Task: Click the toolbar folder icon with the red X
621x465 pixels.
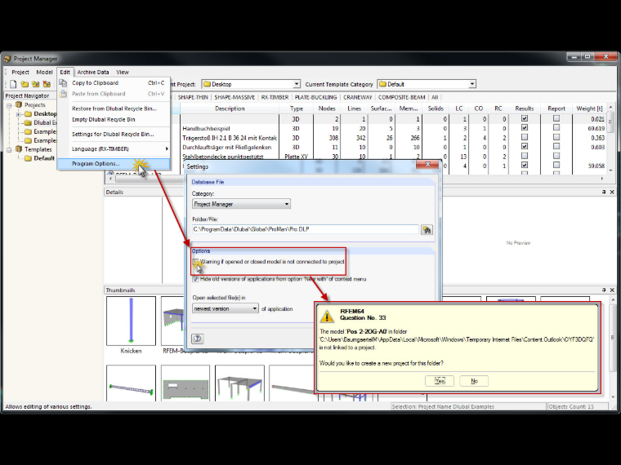Action: point(47,84)
